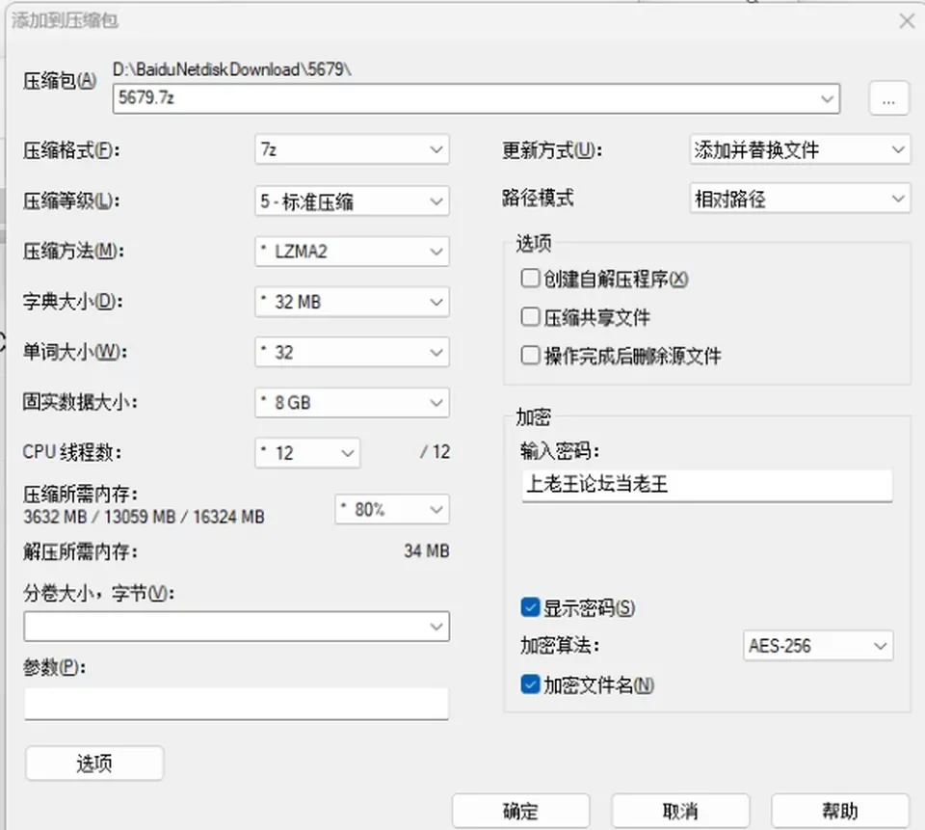Open the archive name dropdown showing 5679.7z
This screenshot has width=925, height=830.
[476, 98]
